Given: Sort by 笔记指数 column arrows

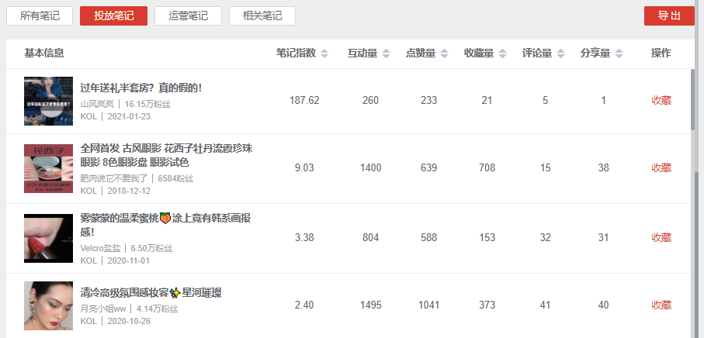Looking at the screenshot, I should click(x=324, y=53).
